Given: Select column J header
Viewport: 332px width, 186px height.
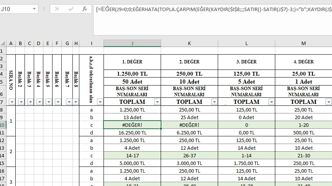Looking at the screenshot, I should 132,44.
